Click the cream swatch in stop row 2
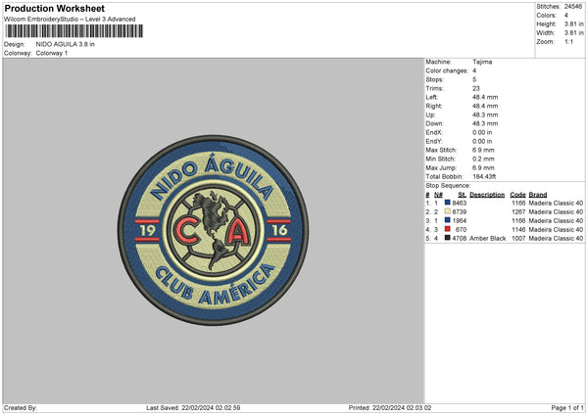 point(448,211)
